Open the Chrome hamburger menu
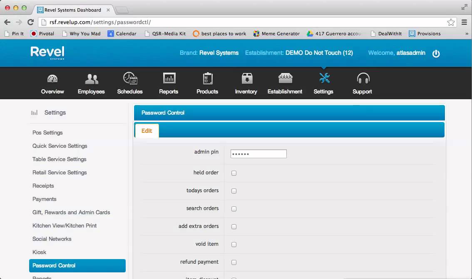Viewport: 472px width, 279px height. 464,22
